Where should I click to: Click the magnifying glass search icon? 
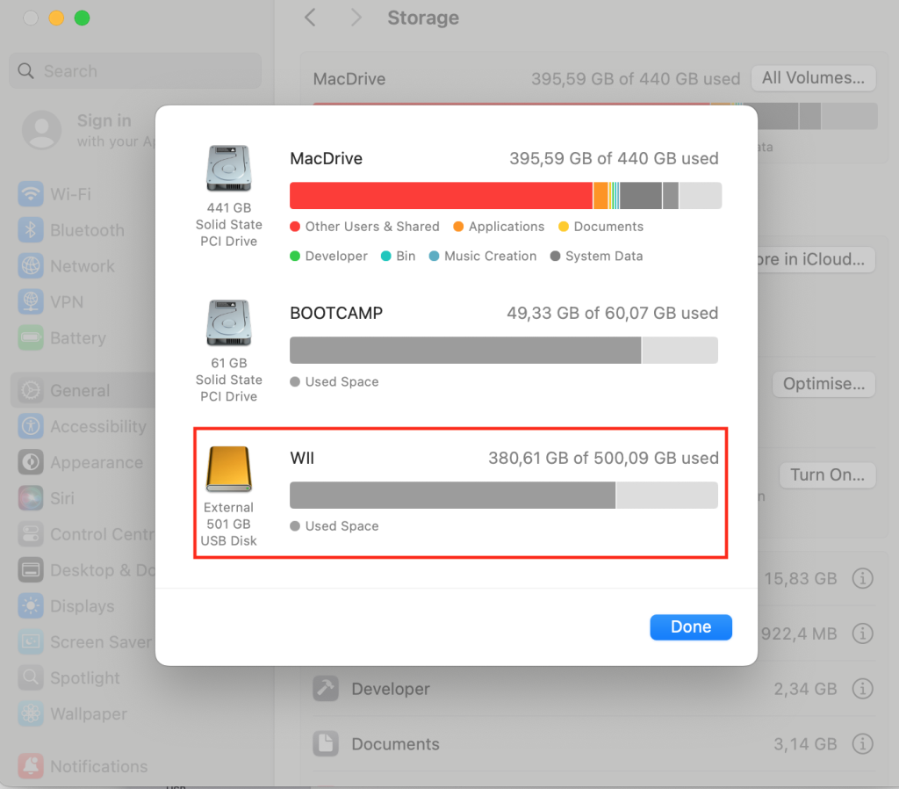pos(25,71)
